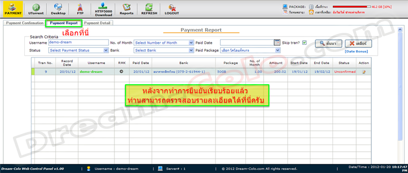Click the RMK arrow icon in row 9
The width and height of the screenshot is (408, 173).
tap(121, 71)
